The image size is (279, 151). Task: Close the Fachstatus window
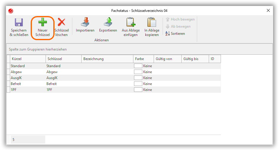(268, 11)
